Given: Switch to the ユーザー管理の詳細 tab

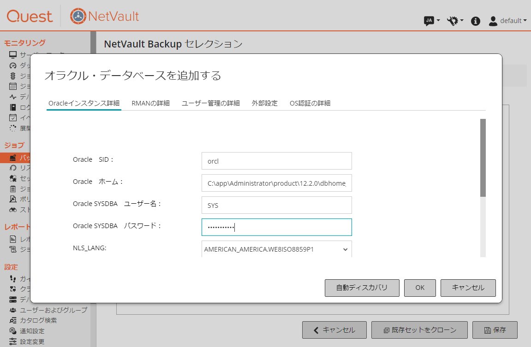Looking at the screenshot, I should click(x=211, y=103).
